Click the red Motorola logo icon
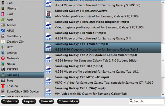 tap(3, 58)
